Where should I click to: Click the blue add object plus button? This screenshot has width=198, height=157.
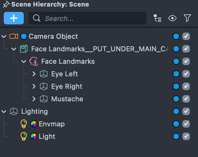point(14,18)
